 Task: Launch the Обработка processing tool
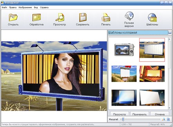(36, 19)
